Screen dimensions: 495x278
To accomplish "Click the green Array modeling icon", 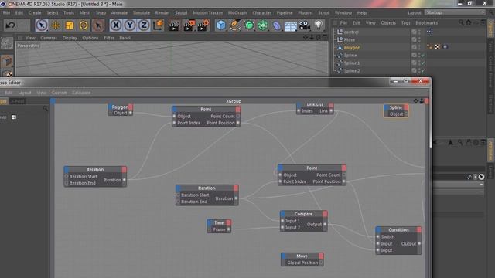I will tap(263, 25).
